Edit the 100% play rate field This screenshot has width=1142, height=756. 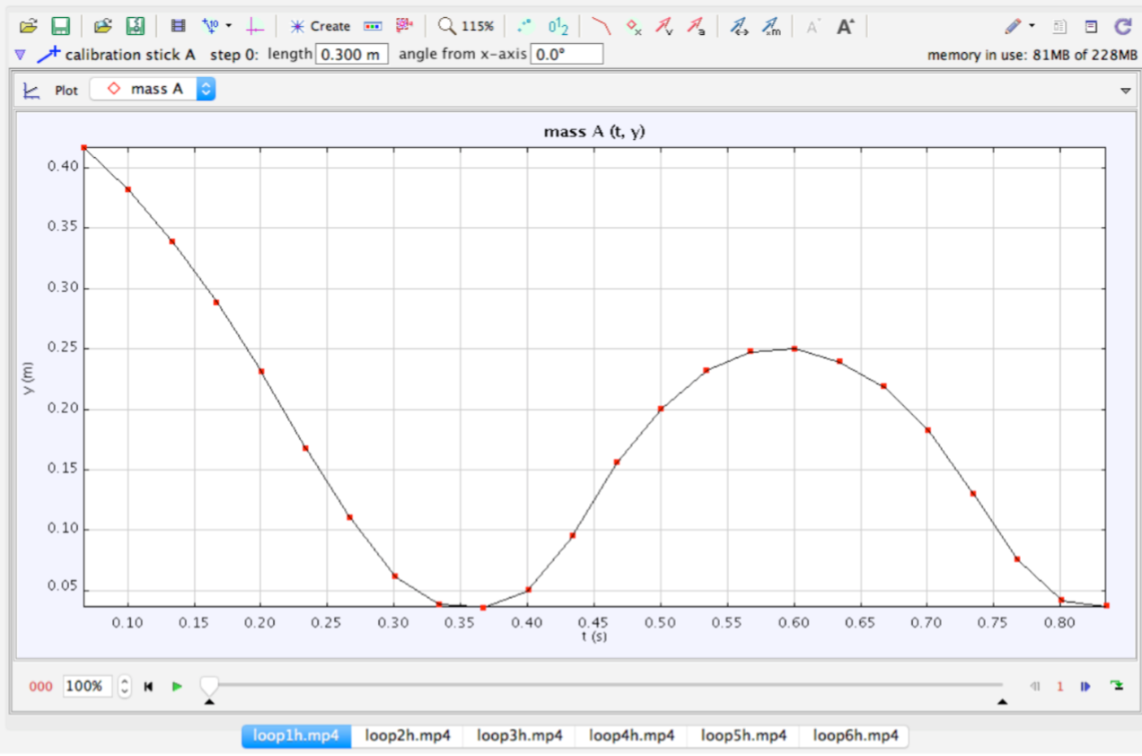[88, 687]
